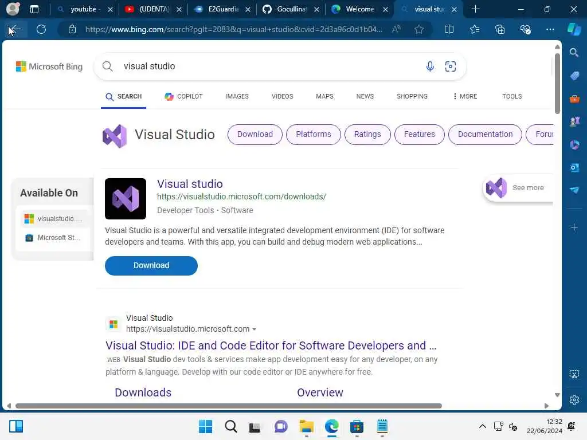587x440 pixels.
Task: Open sidebar screenshot tool icon
Action: [574, 374]
